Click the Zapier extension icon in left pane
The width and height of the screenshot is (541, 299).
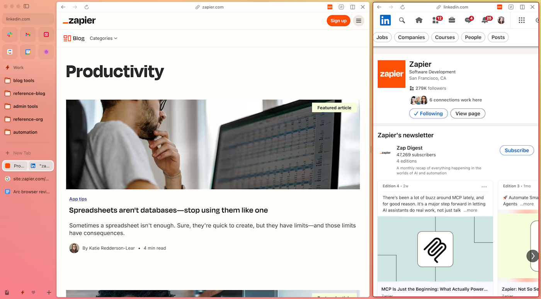pos(330,7)
